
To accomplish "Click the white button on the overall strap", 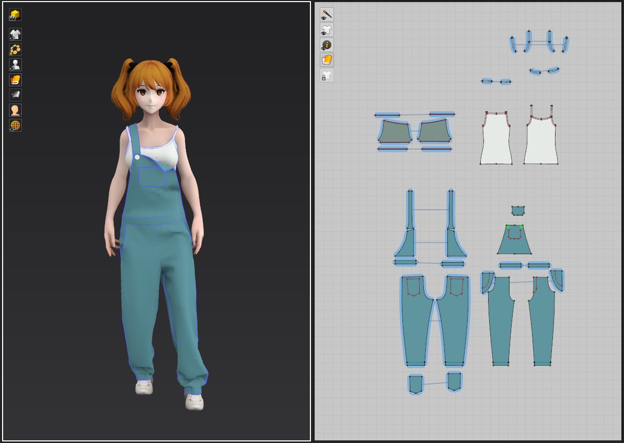I will [x=137, y=157].
